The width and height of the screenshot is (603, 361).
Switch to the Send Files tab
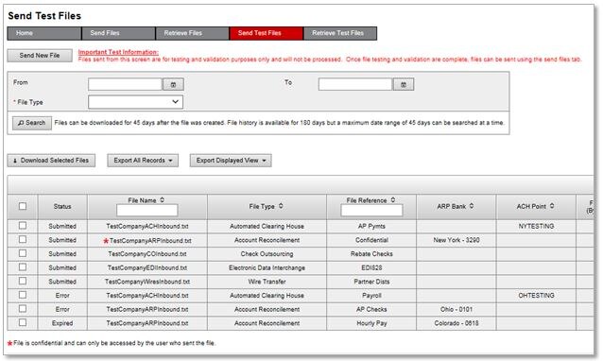pyautogui.click(x=118, y=33)
